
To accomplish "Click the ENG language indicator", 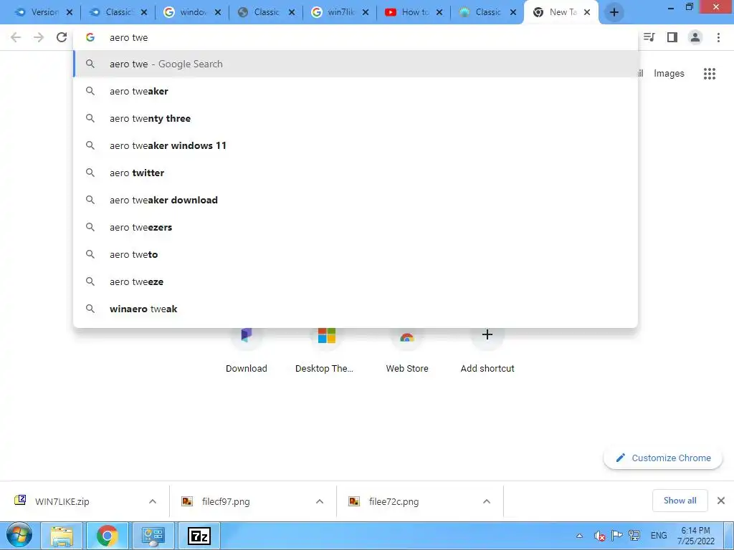I will point(659,536).
